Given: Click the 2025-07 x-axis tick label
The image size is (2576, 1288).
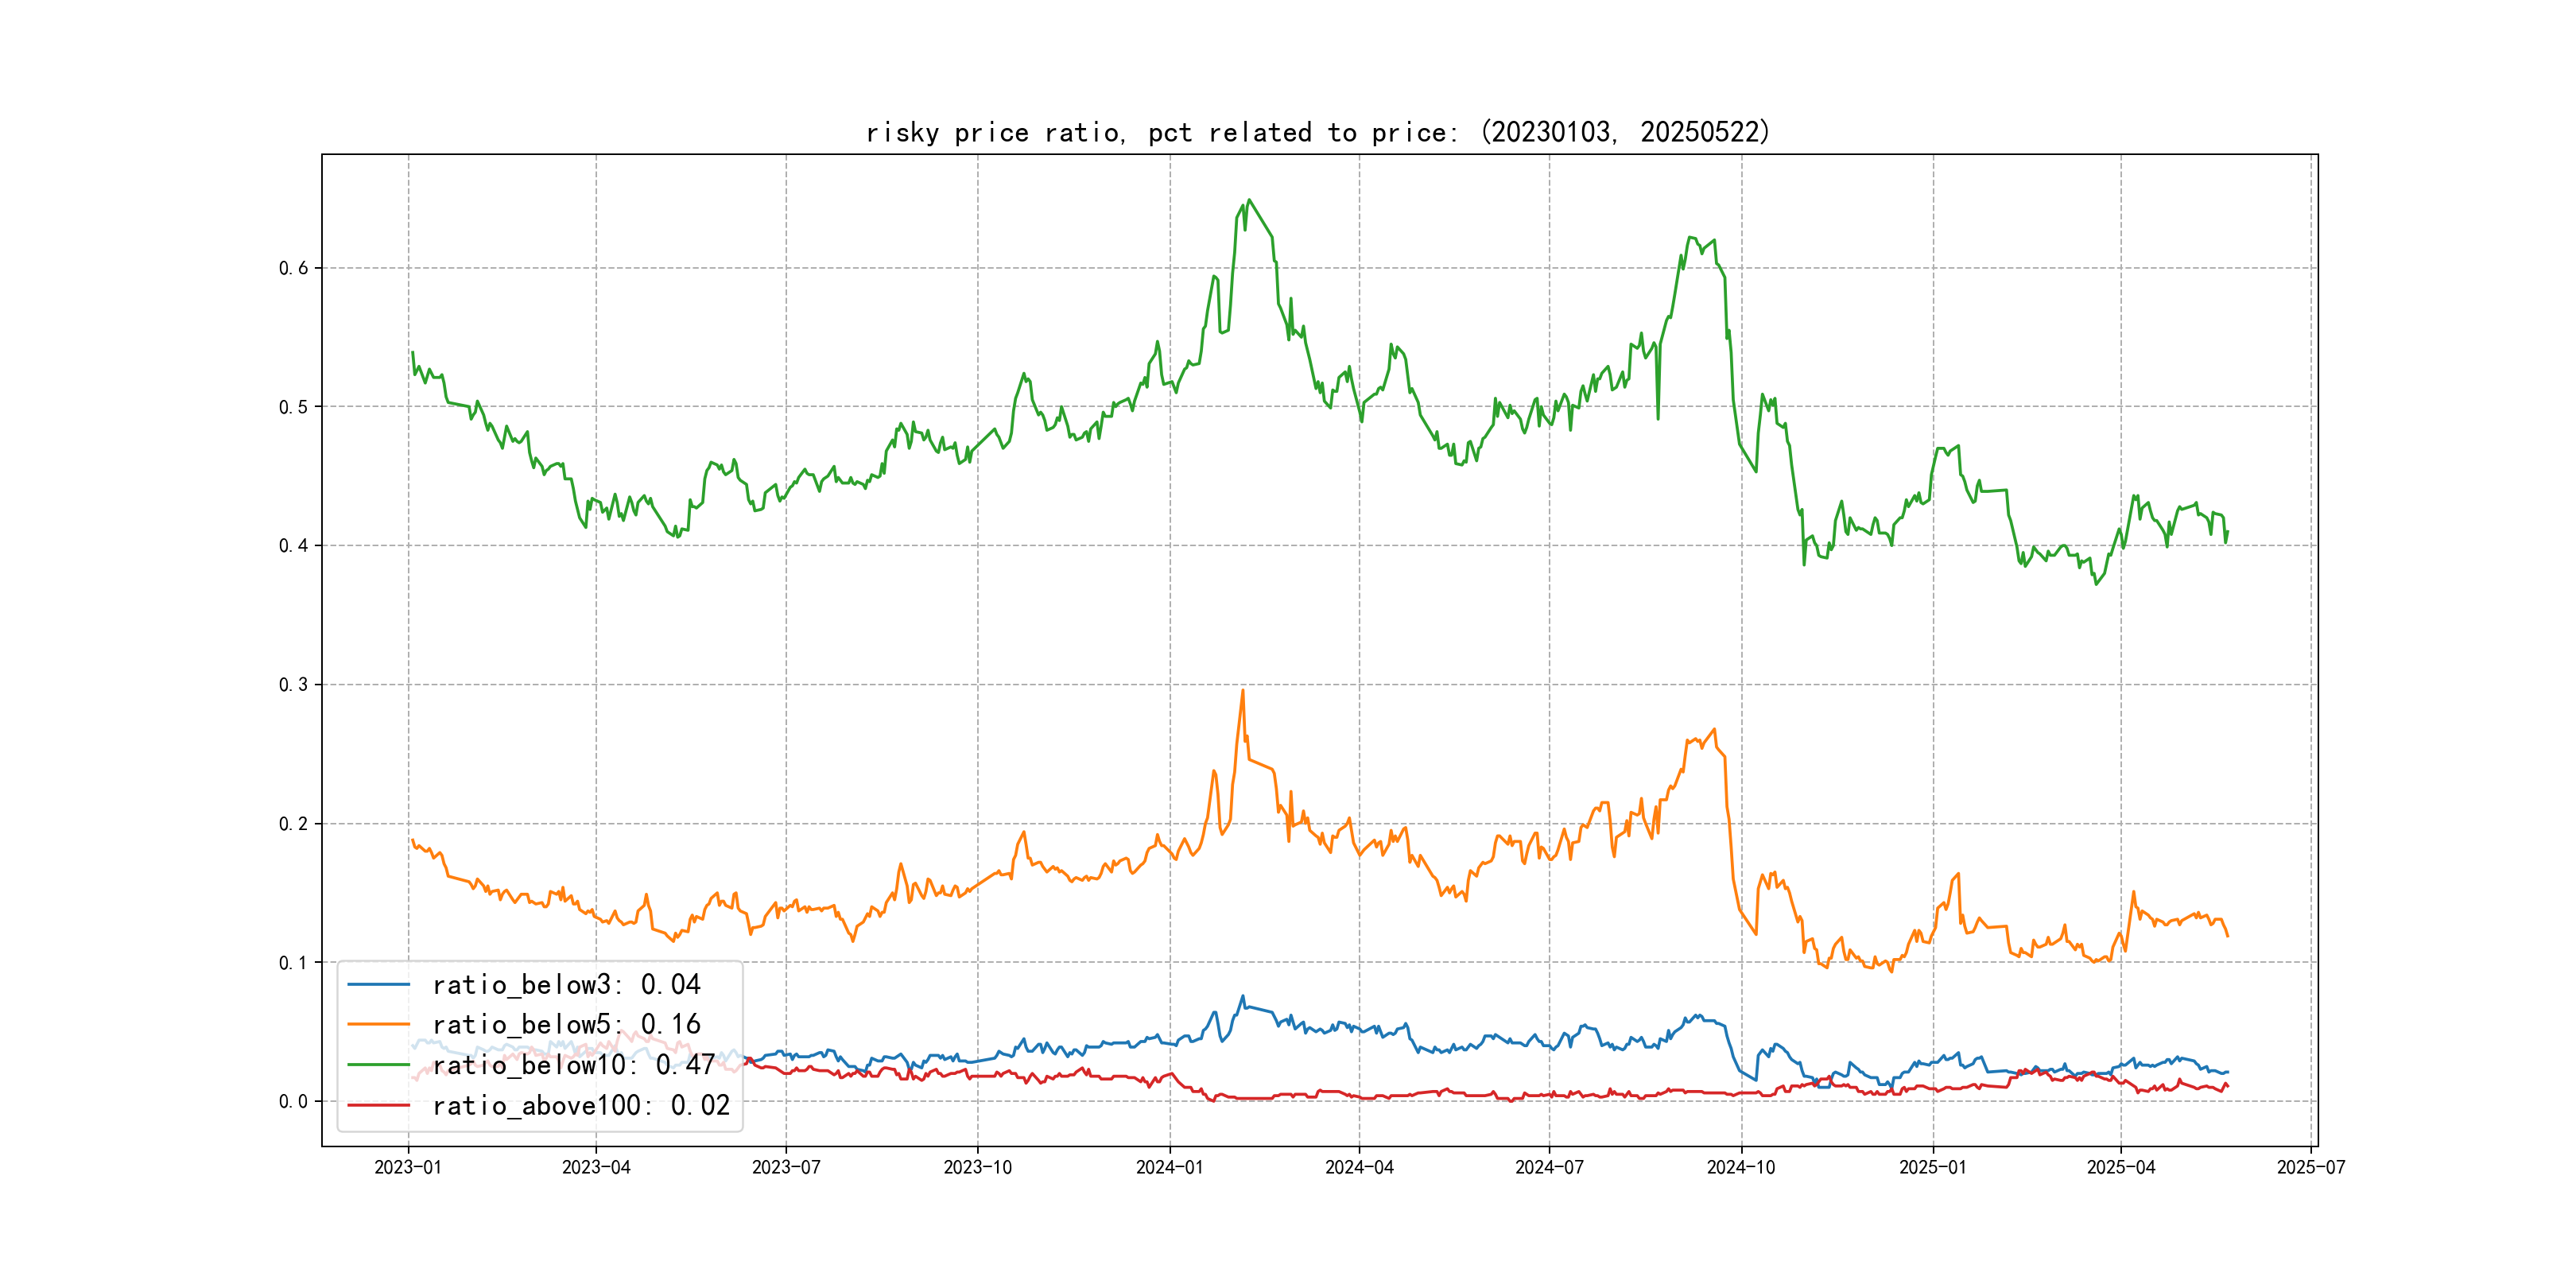Looking at the screenshot, I should (x=2311, y=1168).
